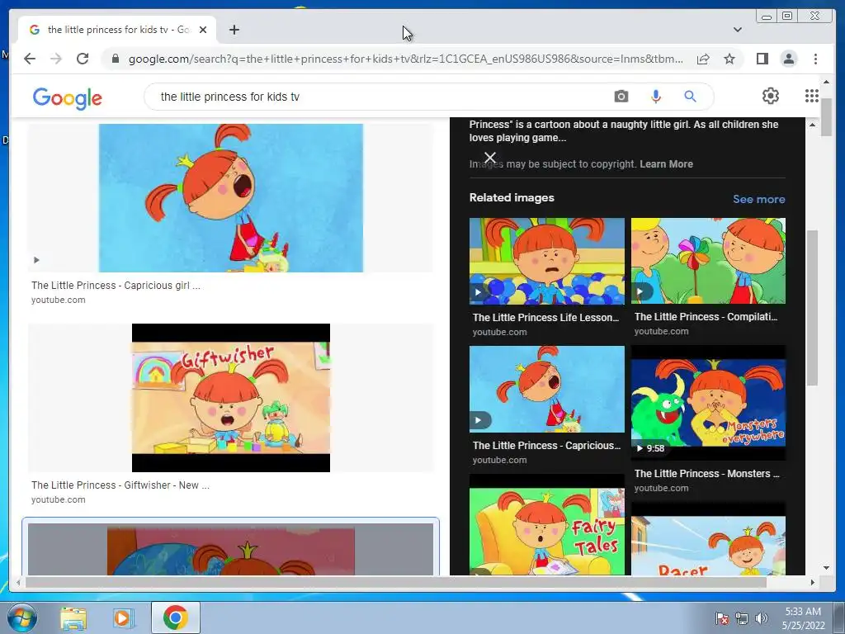Click the URL address bar
This screenshot has width=845, height=634.
point(405,59)
